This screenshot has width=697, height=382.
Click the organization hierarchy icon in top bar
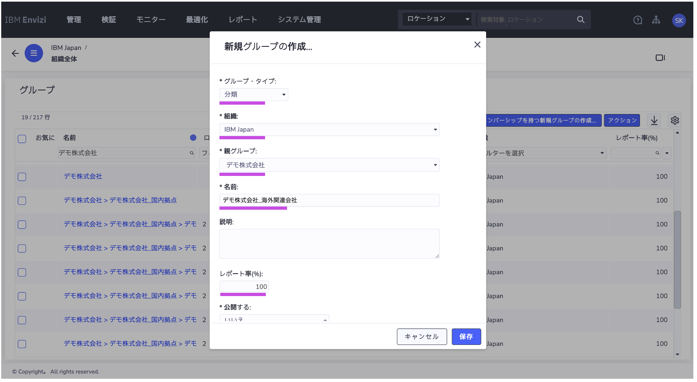point(656,20)
